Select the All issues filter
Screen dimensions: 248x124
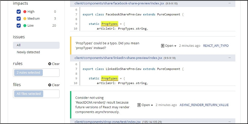[x=36, y=45]
